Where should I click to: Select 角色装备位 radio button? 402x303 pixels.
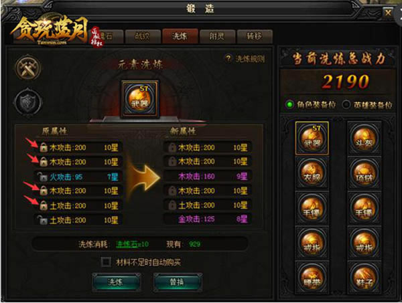[x=289, y=104]
